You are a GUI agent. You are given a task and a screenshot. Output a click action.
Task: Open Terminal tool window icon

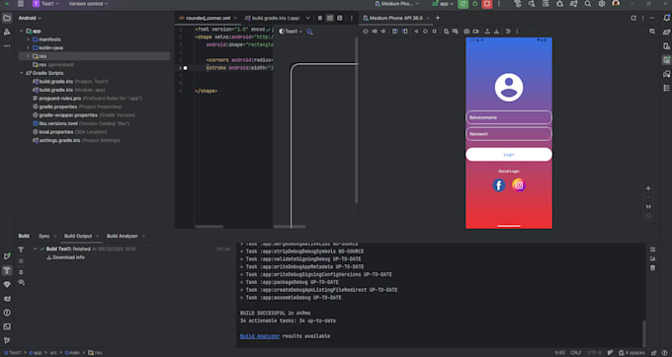click(7, 326)
